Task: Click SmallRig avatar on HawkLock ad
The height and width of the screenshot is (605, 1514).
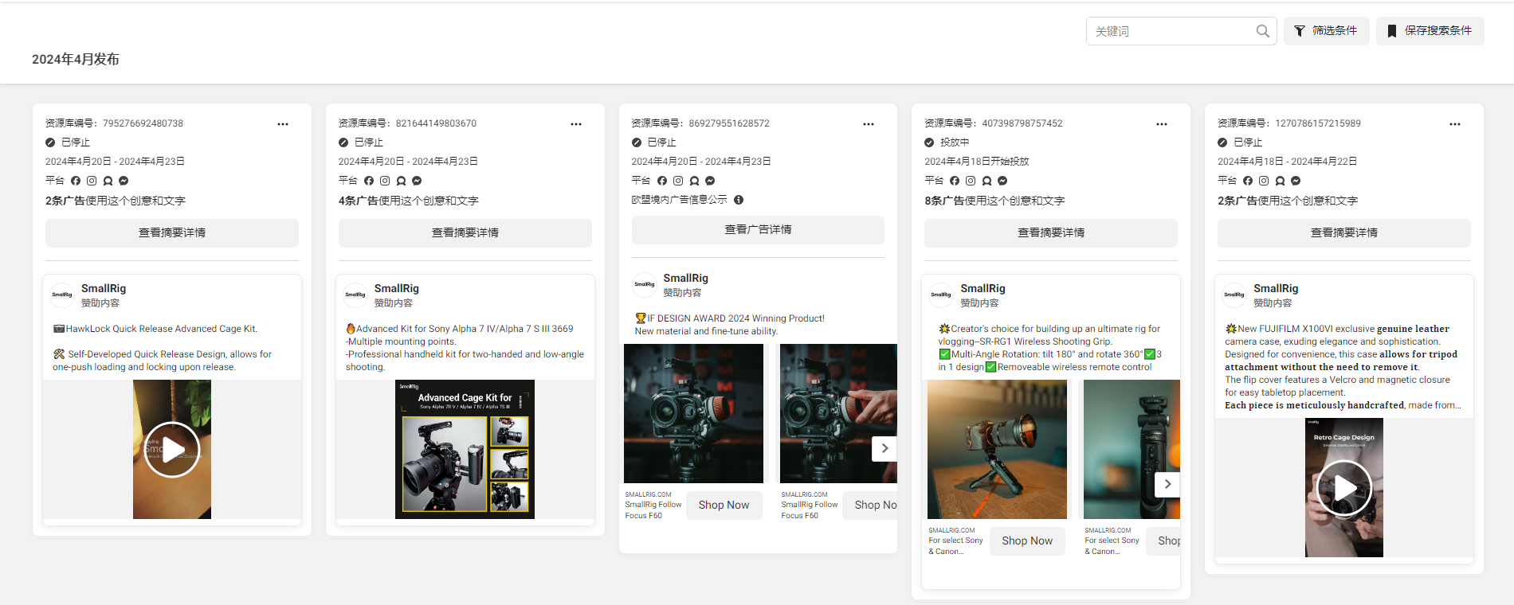Action: click(x=62, y=295)
